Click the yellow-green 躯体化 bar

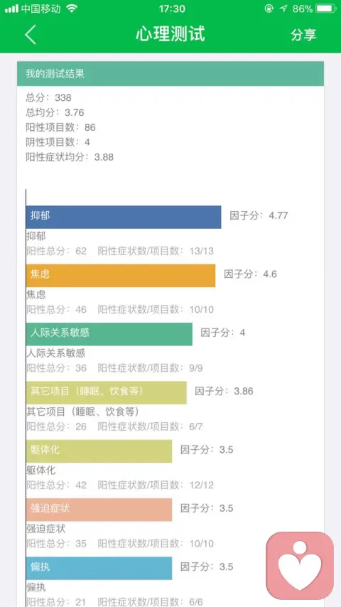tap(99, 451)
